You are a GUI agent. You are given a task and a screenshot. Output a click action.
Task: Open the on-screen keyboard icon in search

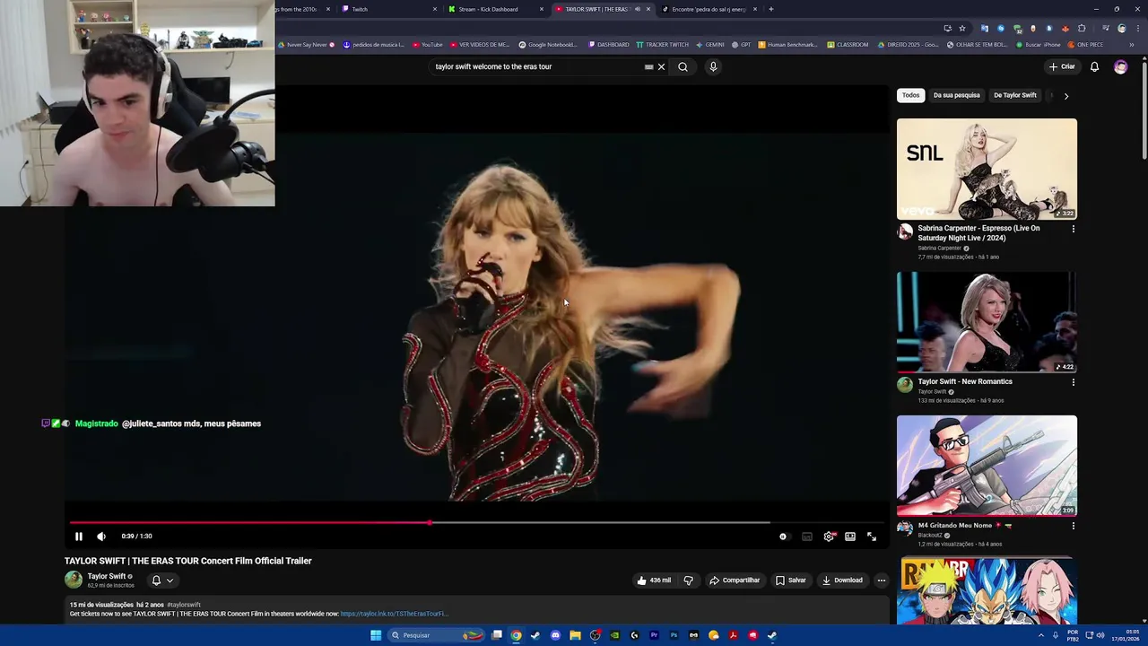(x=648, y=66)
